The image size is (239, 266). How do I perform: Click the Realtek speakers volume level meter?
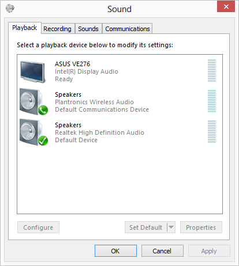[212, 132]
